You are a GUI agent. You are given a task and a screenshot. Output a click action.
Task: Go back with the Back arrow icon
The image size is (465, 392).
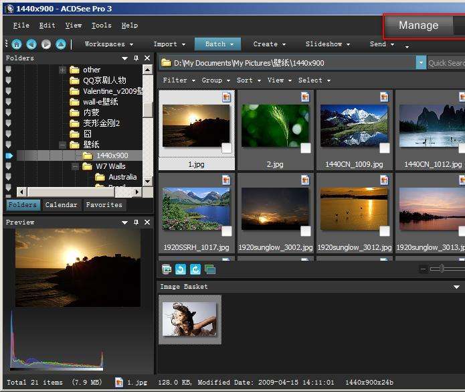(31, 44)
